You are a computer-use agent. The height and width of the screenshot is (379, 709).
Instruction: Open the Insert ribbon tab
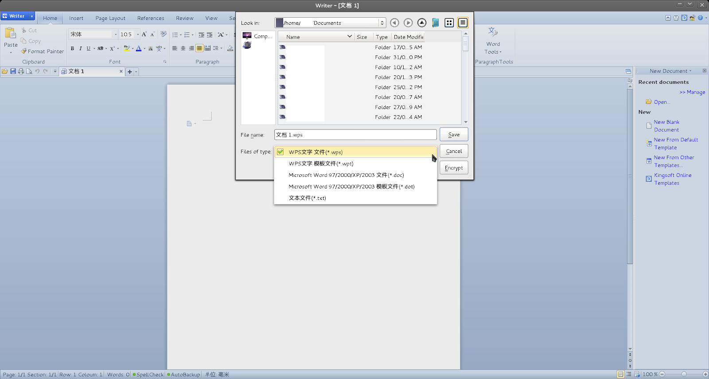pyautogui.click(x=76, y=18)
